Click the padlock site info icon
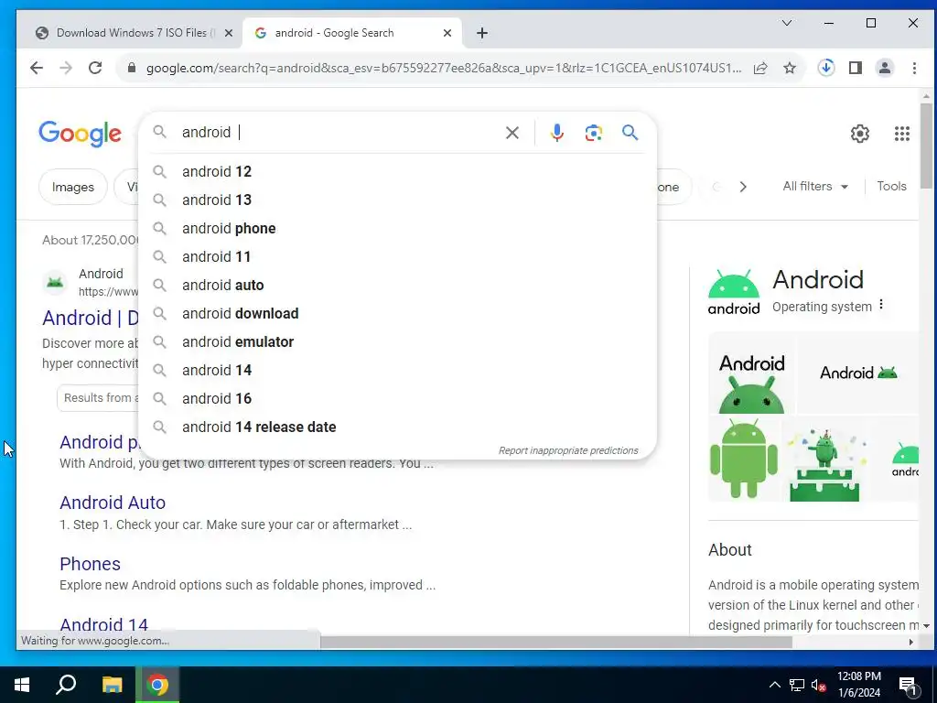The height and width of the screenshot is (703, 937). click(132, 68)
